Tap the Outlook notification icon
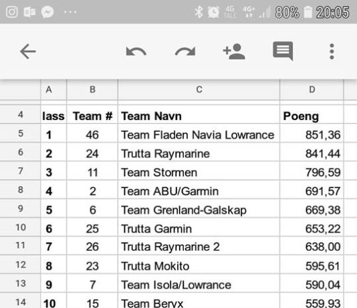The width and height of the screenshot is (357, 308). click(29, 12)
